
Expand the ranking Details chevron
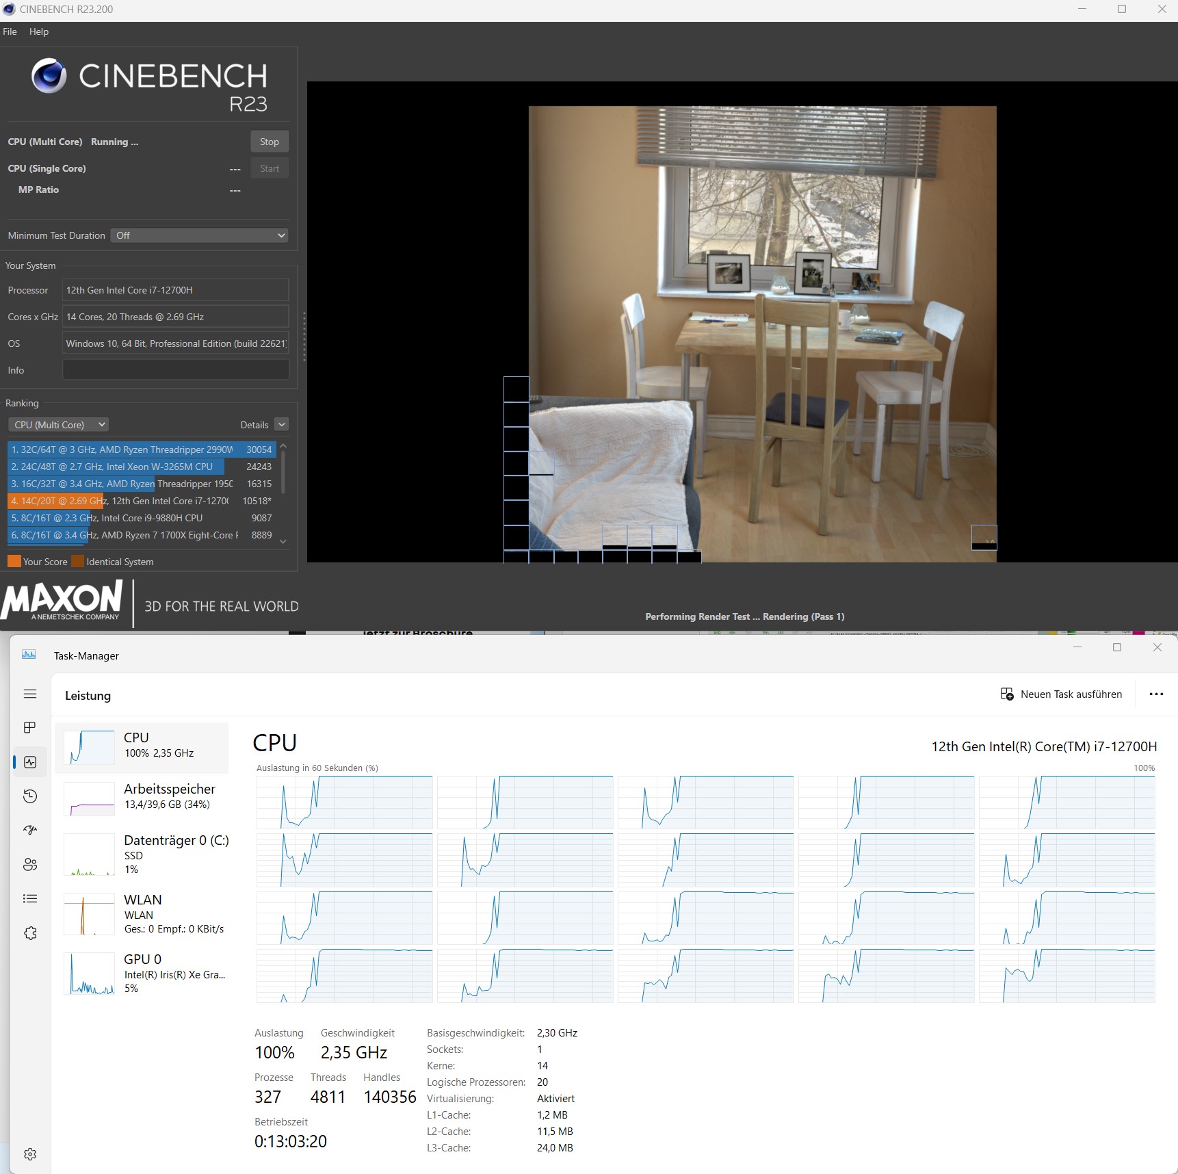tap(282, 425)
